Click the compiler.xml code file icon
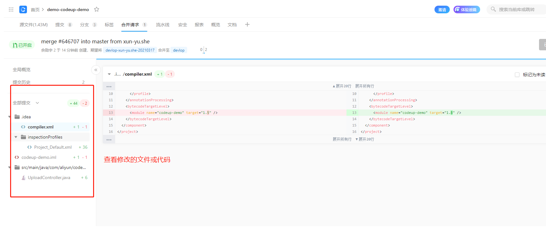Image resolution: width=546 pixels, height=230 pixels. (23, 127)
